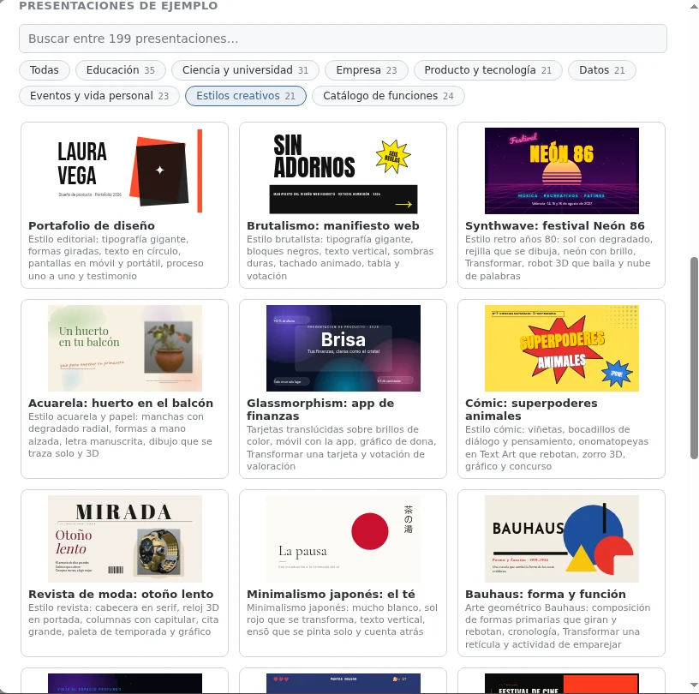Screen dimensions: 699x694
Task: Filter by Educación category
Action: coord(121,70)
